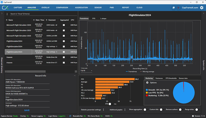
Task: Open the stuttering Options gear
Action: (147, 83)
